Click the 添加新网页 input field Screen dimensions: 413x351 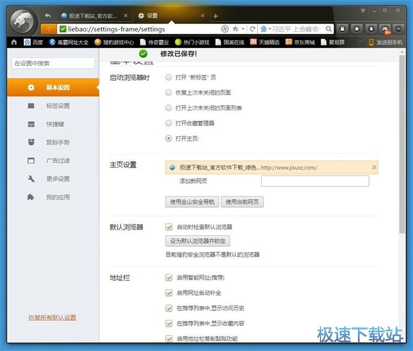315,181
